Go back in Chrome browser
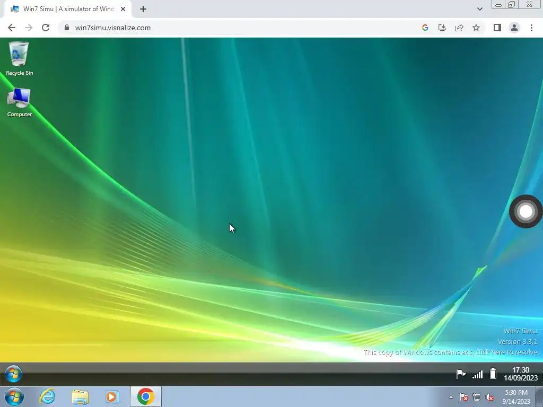 tap(12, 28)
